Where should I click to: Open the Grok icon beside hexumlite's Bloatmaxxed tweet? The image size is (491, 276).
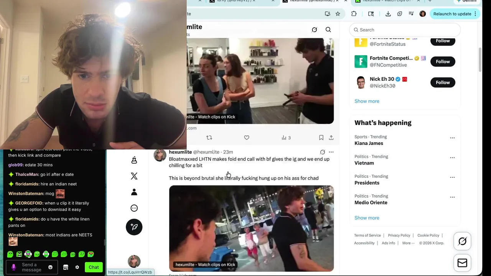click(x=323, y=152)
